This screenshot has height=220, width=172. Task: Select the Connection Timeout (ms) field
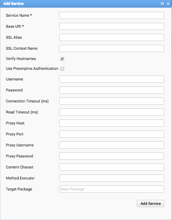[x=112, y=101]
